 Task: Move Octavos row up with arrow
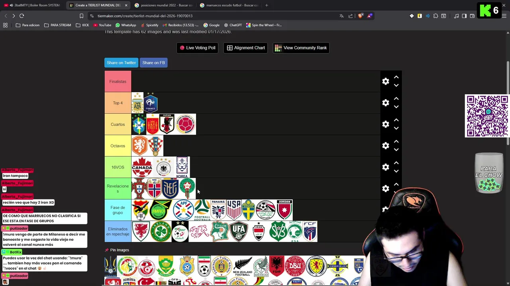[396, 141]
